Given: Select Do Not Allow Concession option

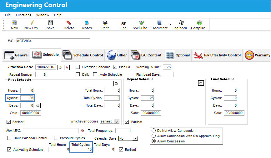Looking at the screenshot, I should point(153,131).
